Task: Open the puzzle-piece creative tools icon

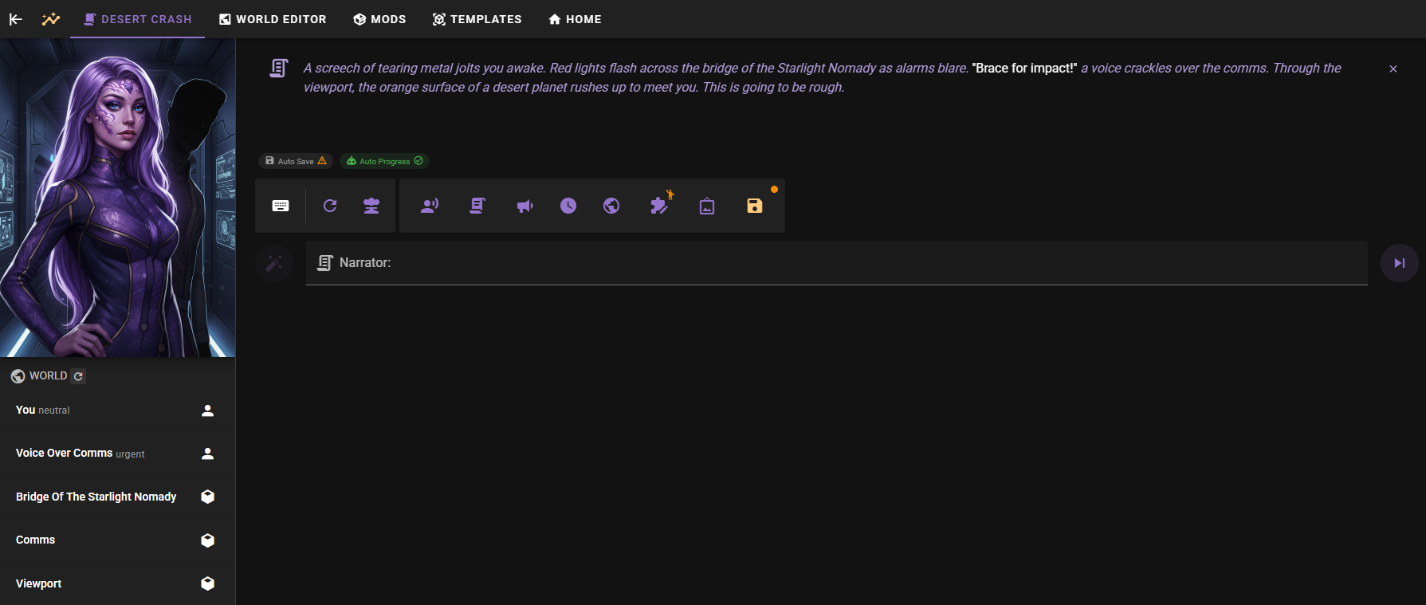Action: pyautogui.click(x=659, y=206)
